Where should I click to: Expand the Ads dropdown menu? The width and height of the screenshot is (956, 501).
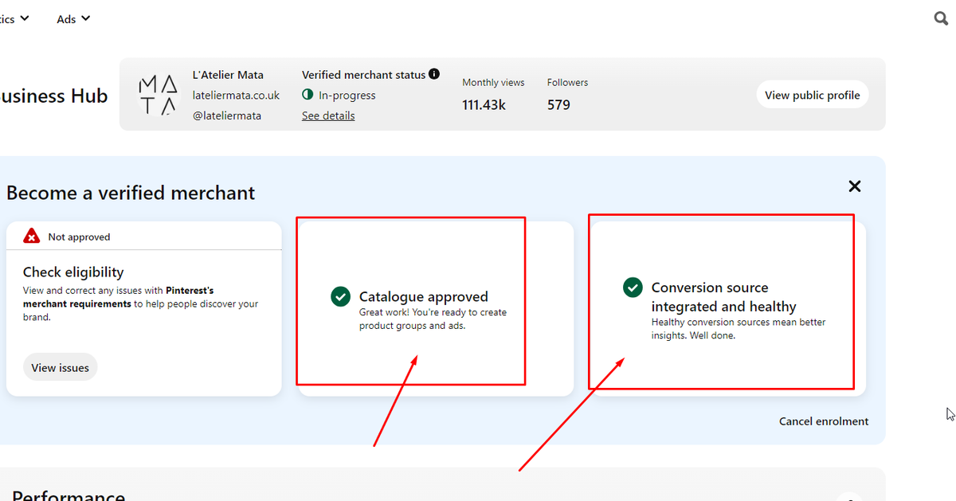pos(74,18)
